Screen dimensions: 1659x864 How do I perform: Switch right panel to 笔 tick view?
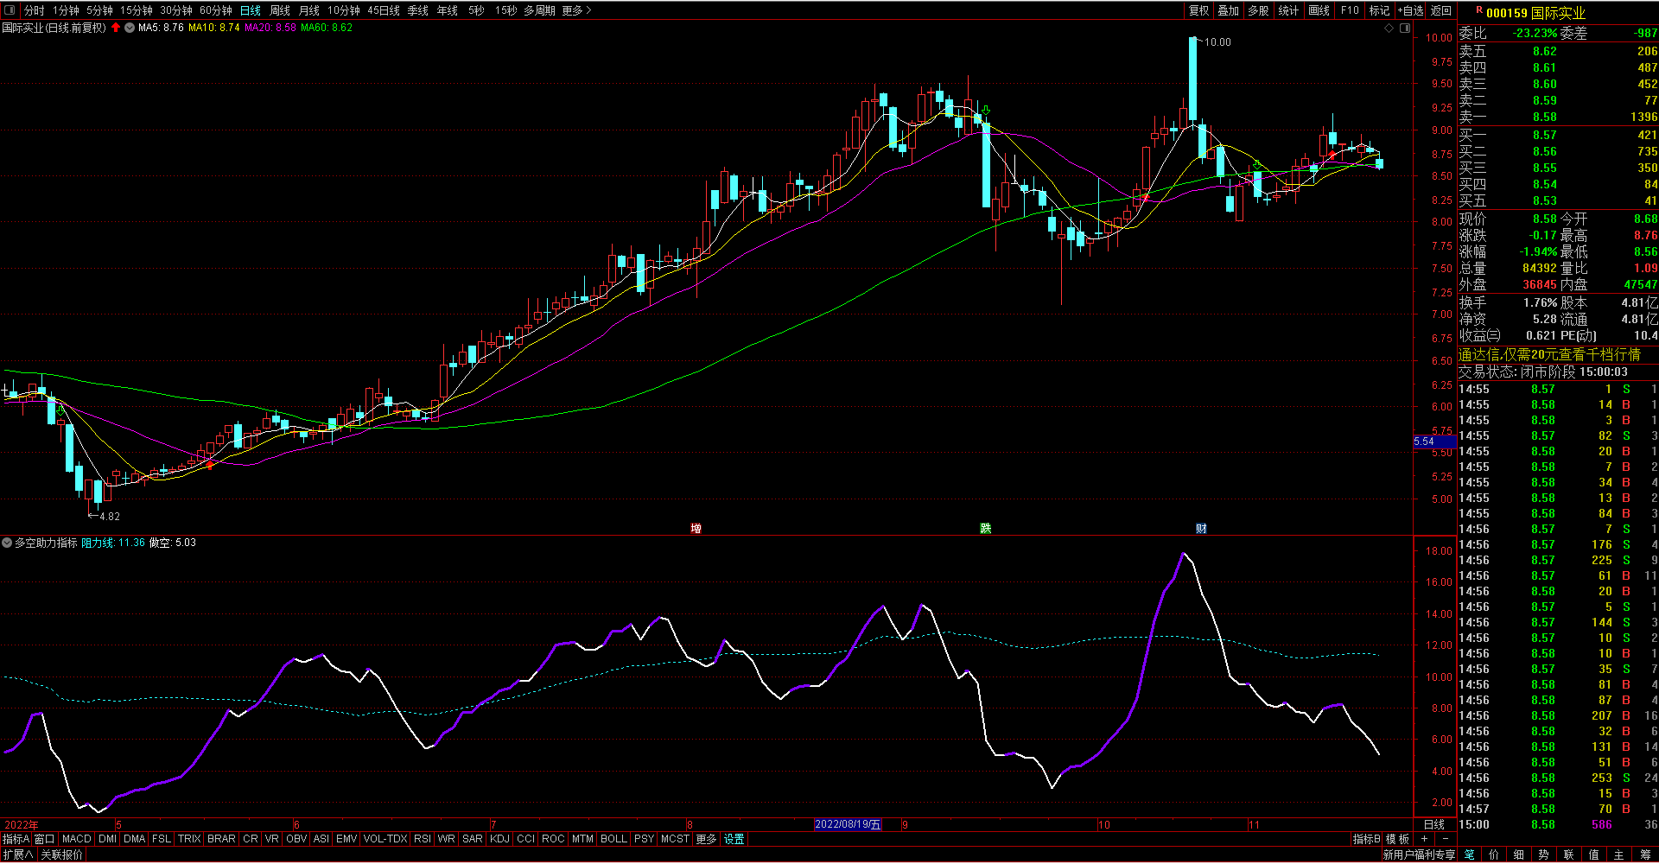[x=1470, y=854]
